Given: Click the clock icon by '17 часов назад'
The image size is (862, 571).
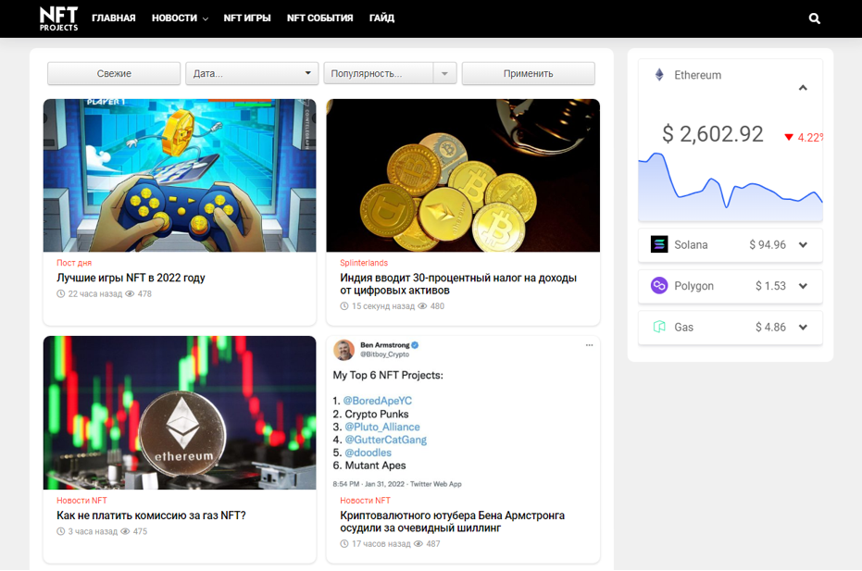Looking at the screenshot, I should [344, 543].
